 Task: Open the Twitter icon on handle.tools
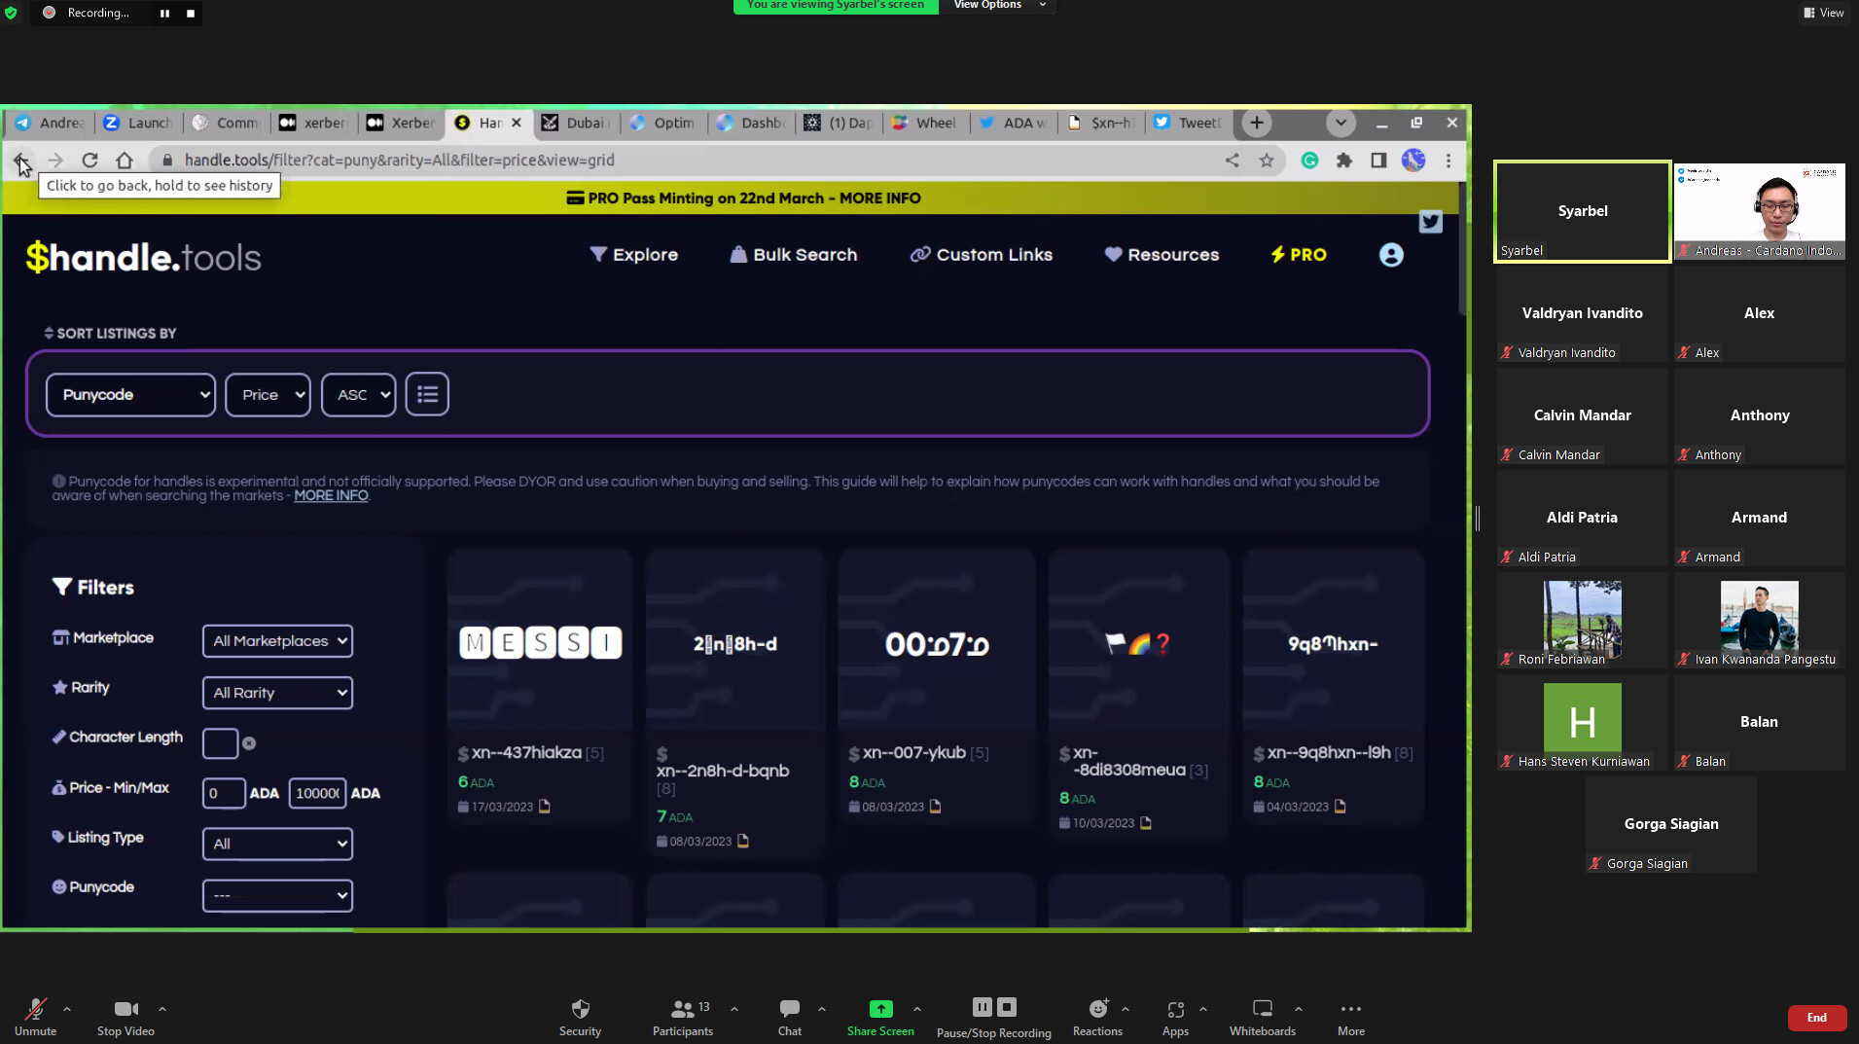[x=1430, y=222]
